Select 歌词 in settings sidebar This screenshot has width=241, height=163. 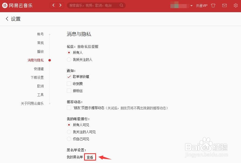[x=40, y=86]
